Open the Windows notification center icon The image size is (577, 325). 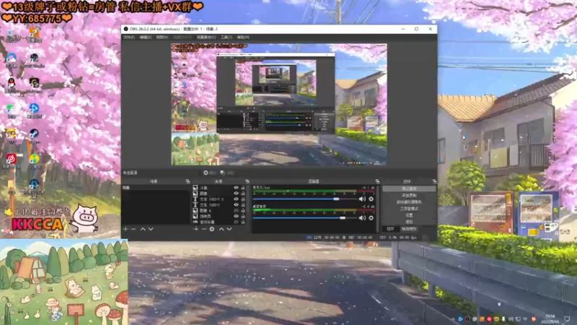[x=567, y=318]
